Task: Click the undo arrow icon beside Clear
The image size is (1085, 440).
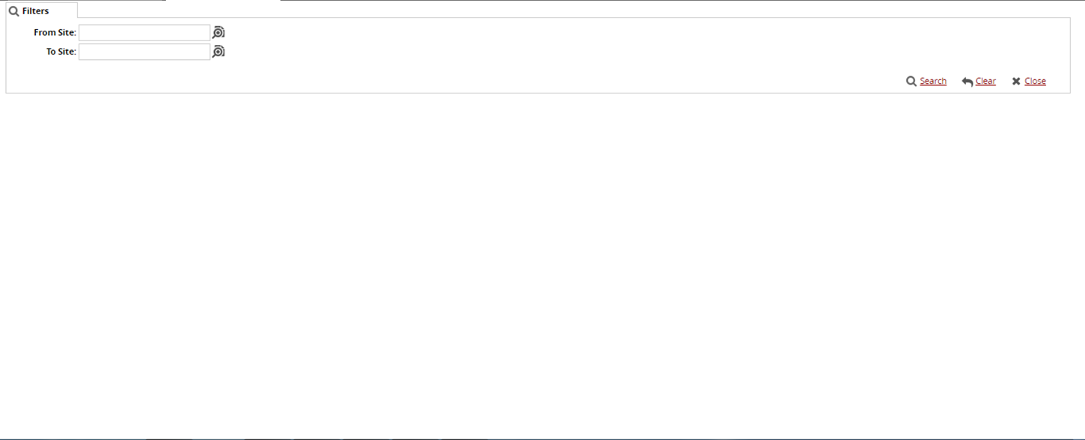Action: (968, 82)
